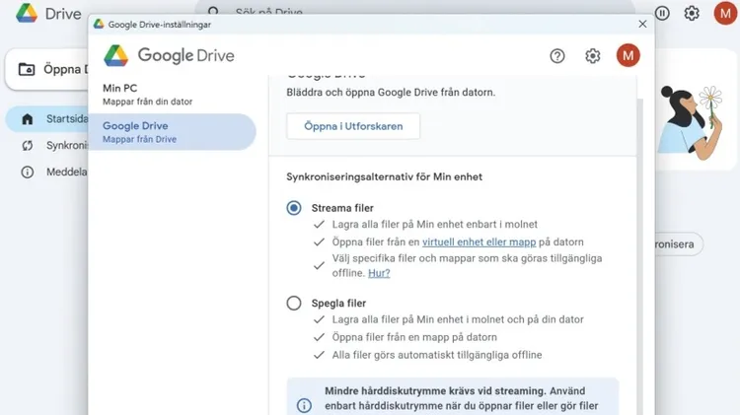Open help in the Drive settings dialog
The width and height of the screenshot is (740, 415).
(x=557, y=56)
